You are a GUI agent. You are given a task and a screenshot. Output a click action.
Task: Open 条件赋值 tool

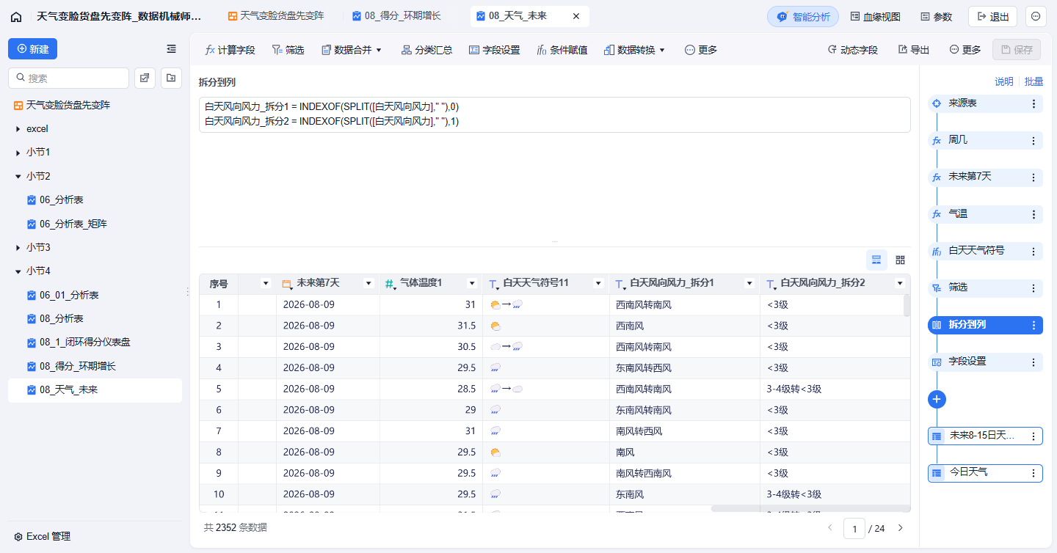coord(562,50)
